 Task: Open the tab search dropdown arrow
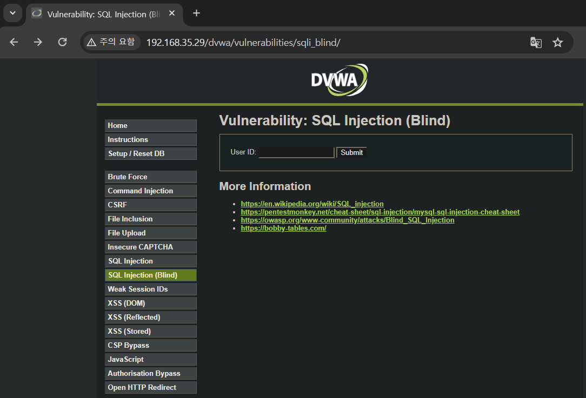pos(13,13)
